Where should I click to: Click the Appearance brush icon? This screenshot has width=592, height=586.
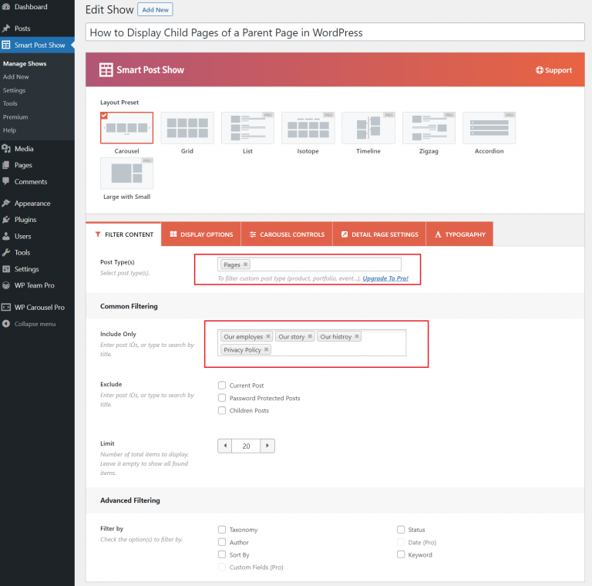point(6,203)
